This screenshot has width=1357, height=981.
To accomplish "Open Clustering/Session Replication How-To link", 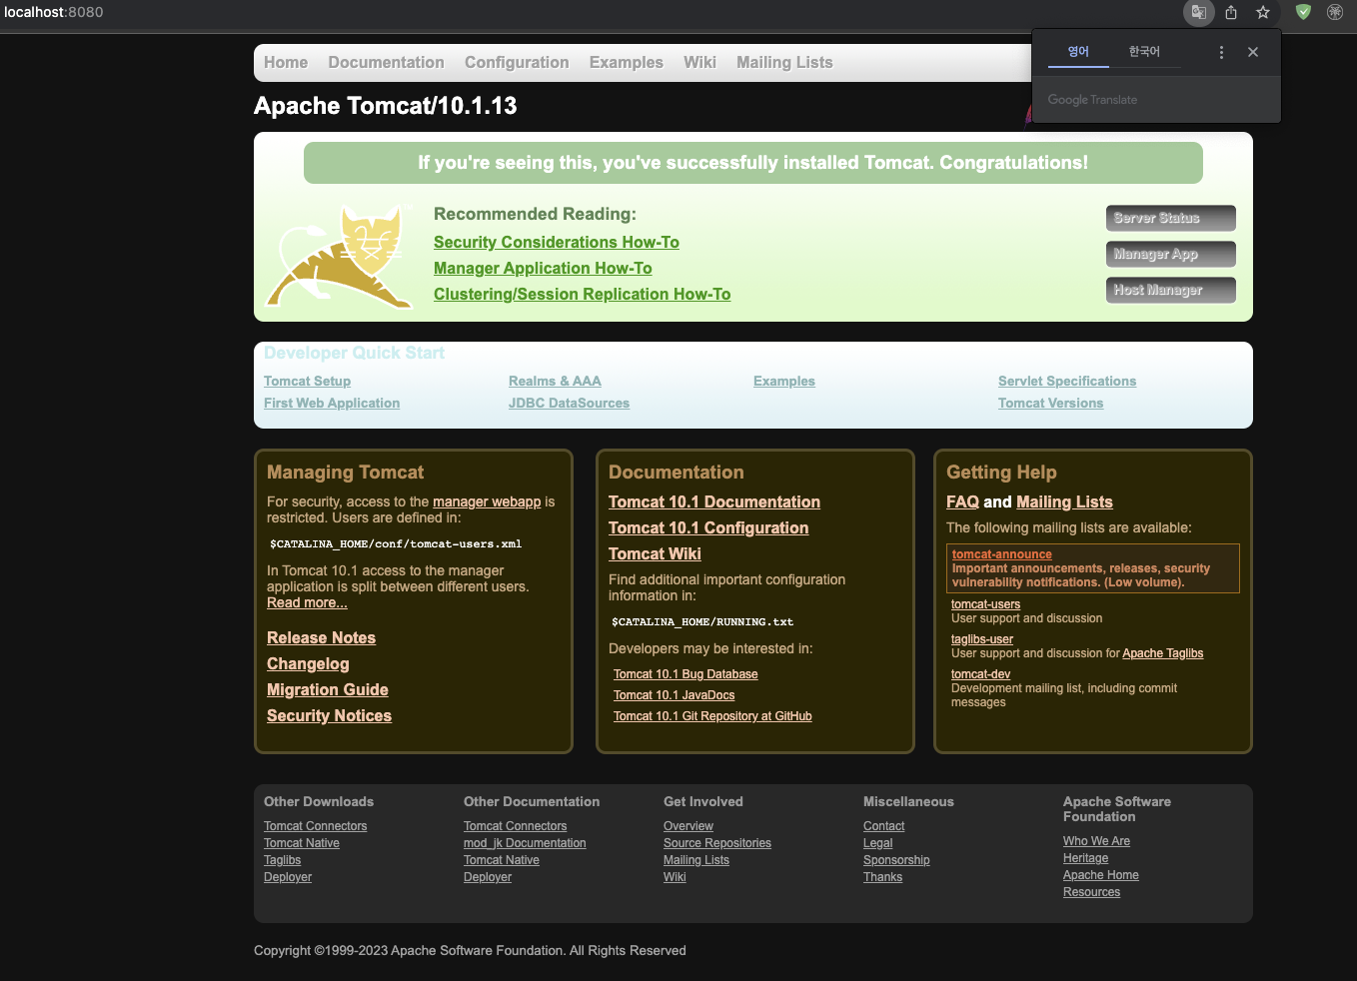I will (x=583, y=294).
